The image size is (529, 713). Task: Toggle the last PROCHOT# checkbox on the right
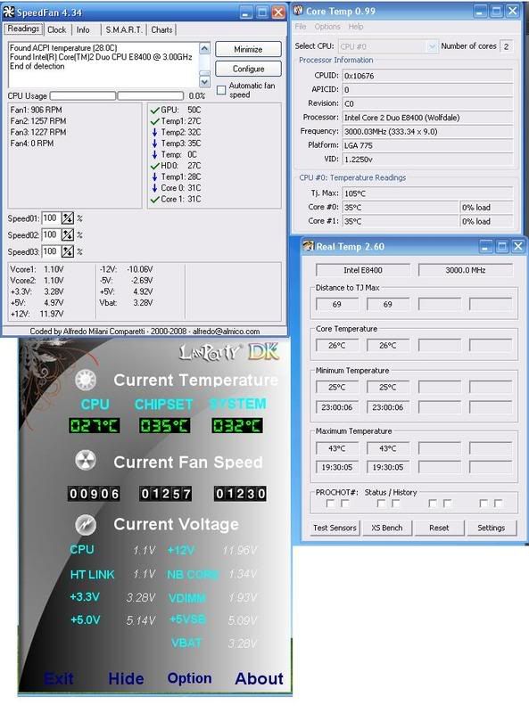pos(499,504)
